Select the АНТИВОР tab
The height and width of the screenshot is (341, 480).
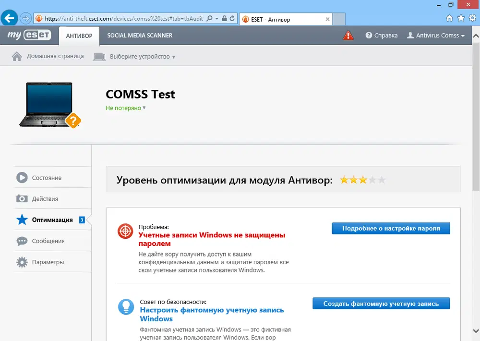click(x=78, y=35)
